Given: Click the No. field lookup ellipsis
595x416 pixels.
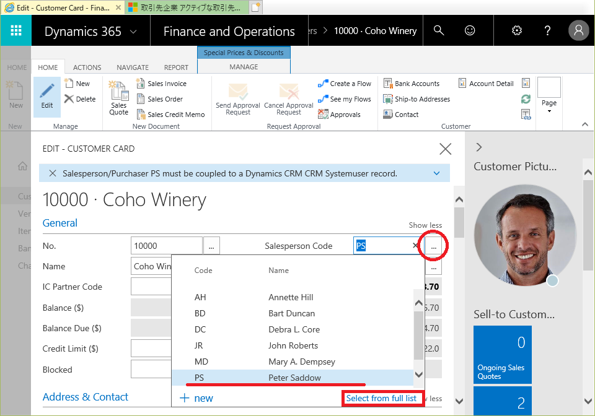Looking at the screenshot, I should click(211, 246).
